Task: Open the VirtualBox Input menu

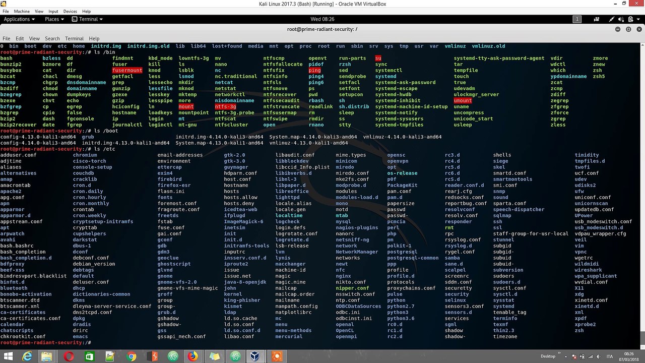Action: tap(53, 11)
